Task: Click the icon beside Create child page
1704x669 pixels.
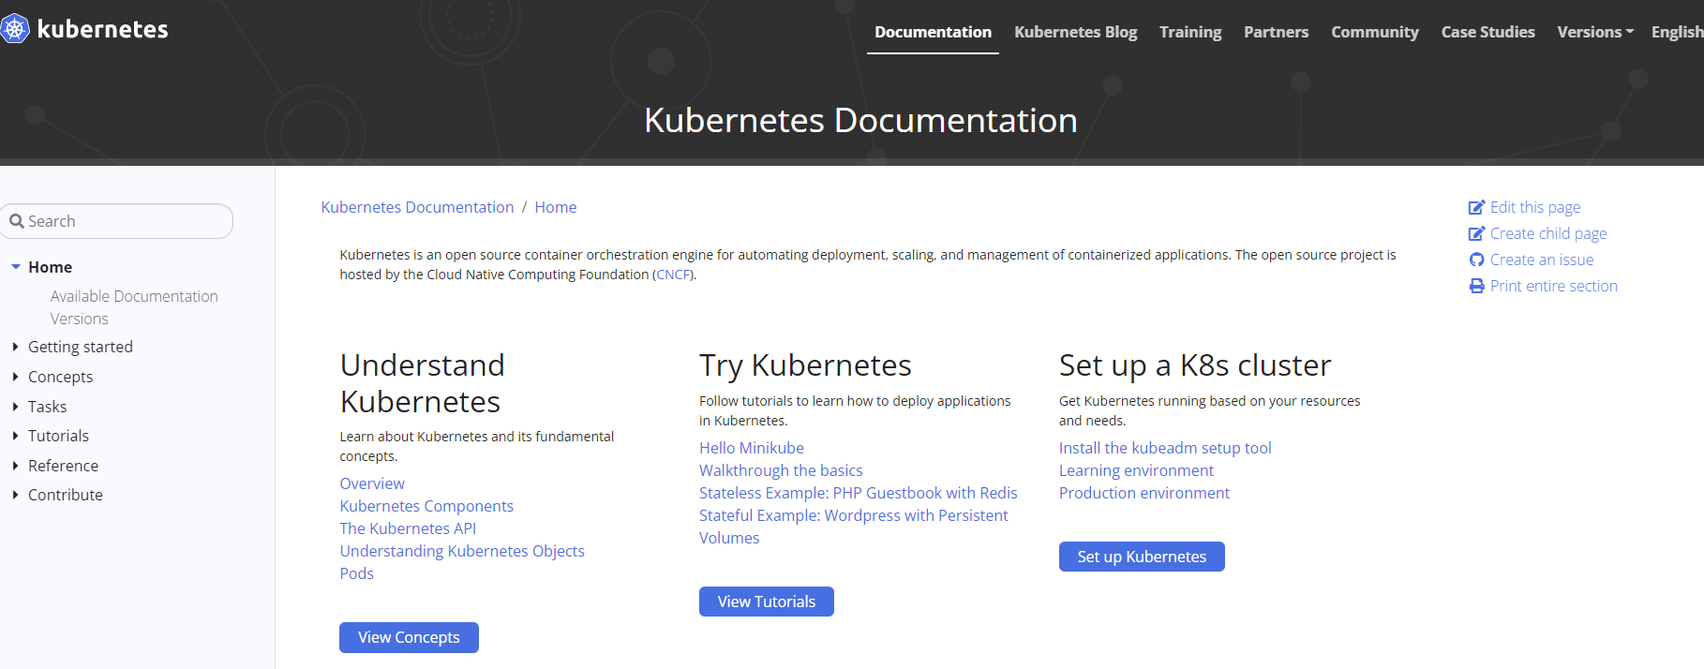Action: 1476,233
